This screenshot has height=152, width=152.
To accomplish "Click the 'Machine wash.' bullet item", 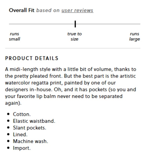I will pyautogui.click(x=31, y=141).
